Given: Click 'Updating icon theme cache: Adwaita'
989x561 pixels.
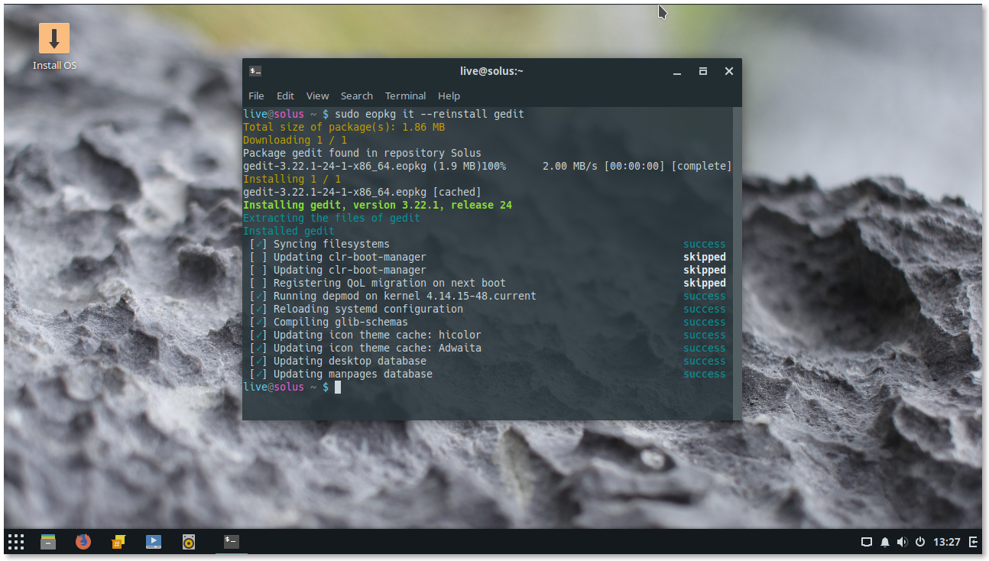Looking at the screenshot, I should tap(378, 348).
